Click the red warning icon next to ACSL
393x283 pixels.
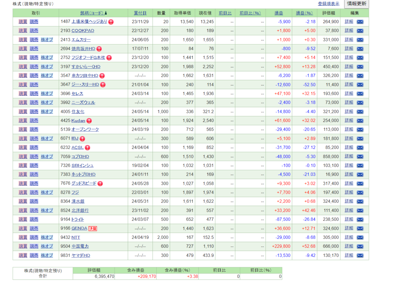click(x=87, y=147)
